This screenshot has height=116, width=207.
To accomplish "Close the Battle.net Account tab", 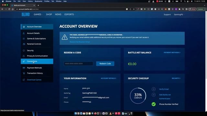I will [34, 5].
